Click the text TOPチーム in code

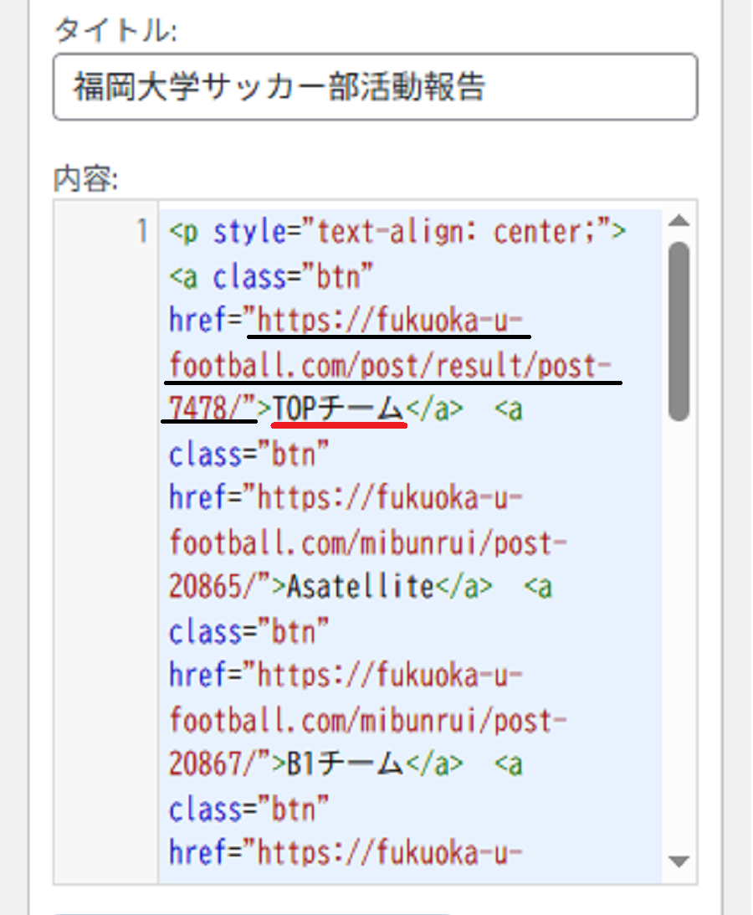pos(338,409)
